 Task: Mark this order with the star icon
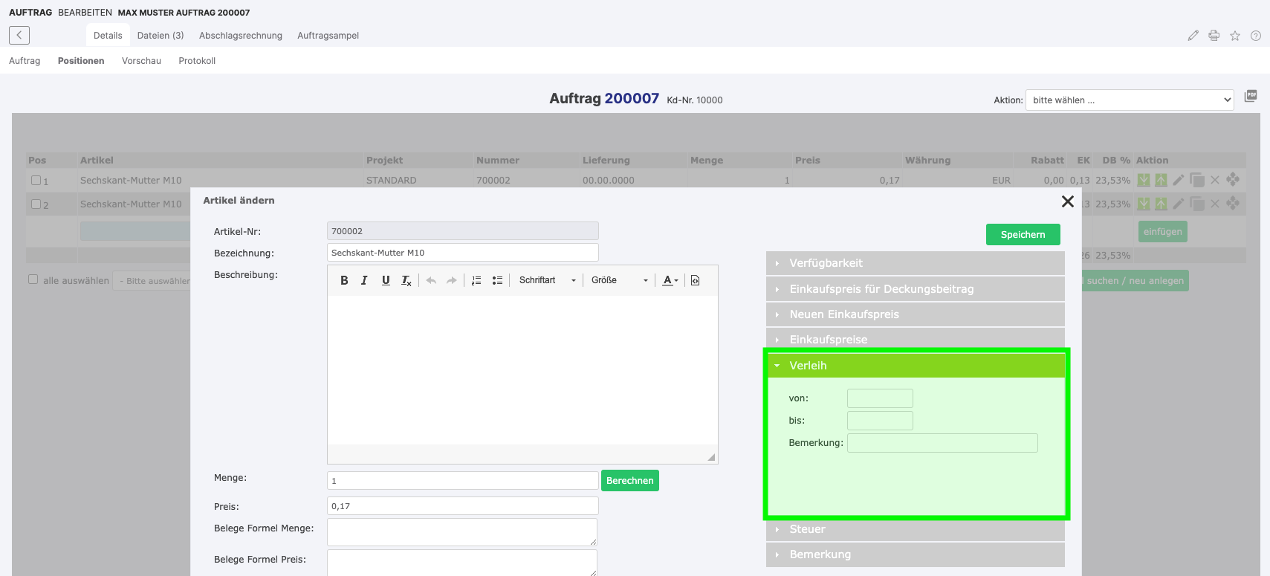click(x=1235, y=36)
